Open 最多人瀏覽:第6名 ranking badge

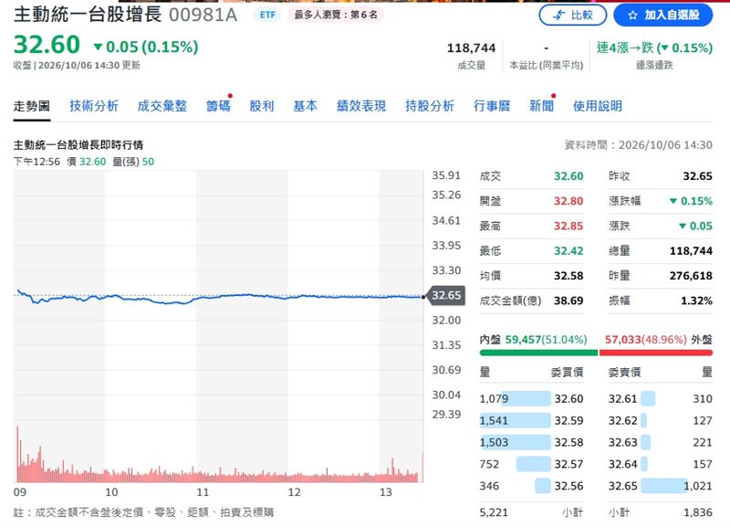[x=336, y=15]
